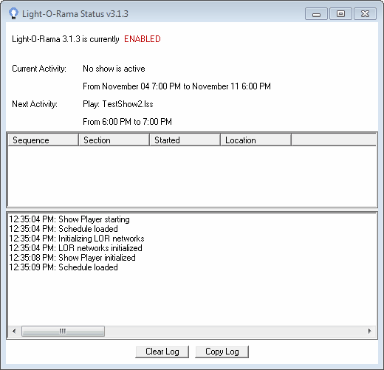Click the log scrollbar right arrow

[x=369, y=331]
